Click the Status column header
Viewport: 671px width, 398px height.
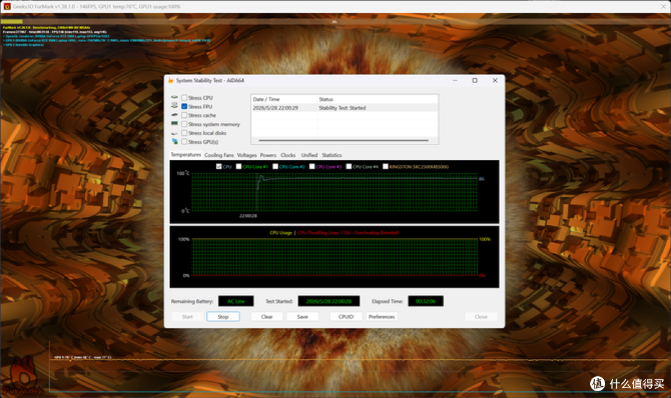click(x=378, y=99)
